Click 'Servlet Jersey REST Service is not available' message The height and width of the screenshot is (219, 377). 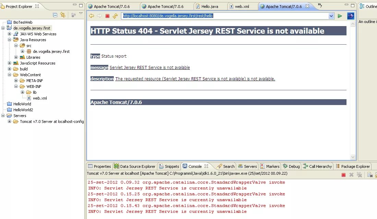coord(149,68)
